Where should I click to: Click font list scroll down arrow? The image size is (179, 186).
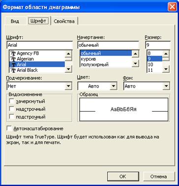68,69
